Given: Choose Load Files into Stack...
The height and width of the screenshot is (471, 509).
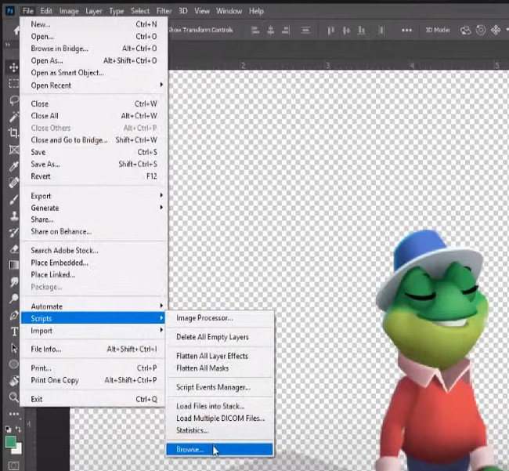Looking at the screenshot, I should 210,406.
